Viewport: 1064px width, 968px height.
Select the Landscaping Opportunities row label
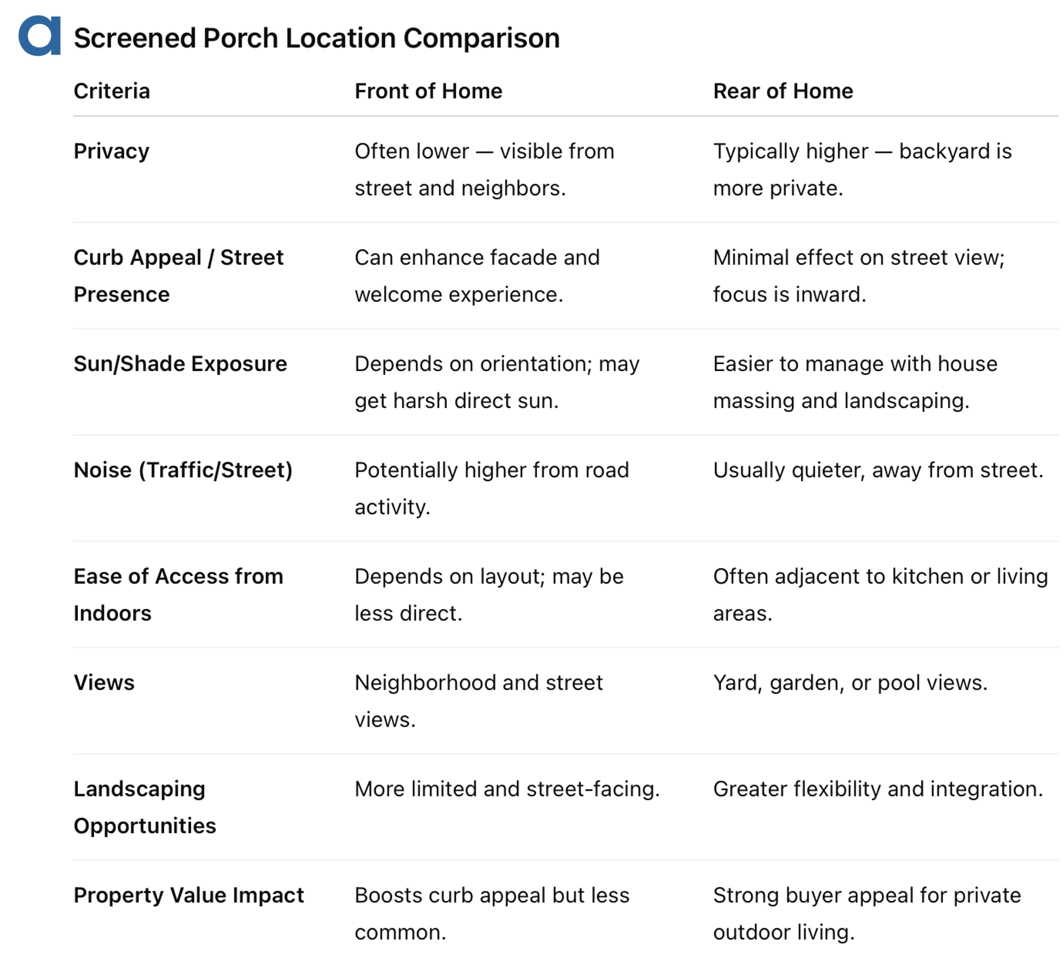point(145,807)
